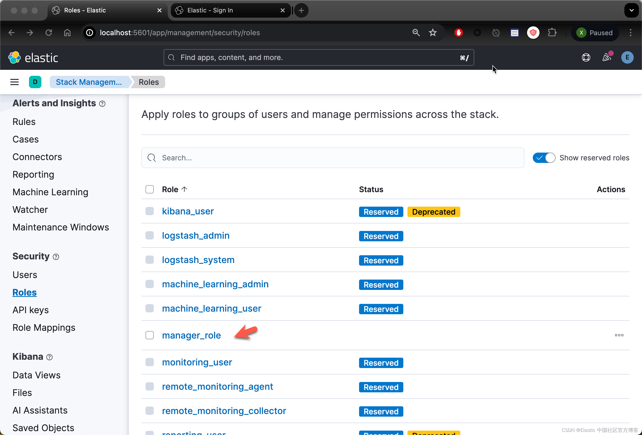
Task: Open the tab search chevron top right
Action: [631, 10]
